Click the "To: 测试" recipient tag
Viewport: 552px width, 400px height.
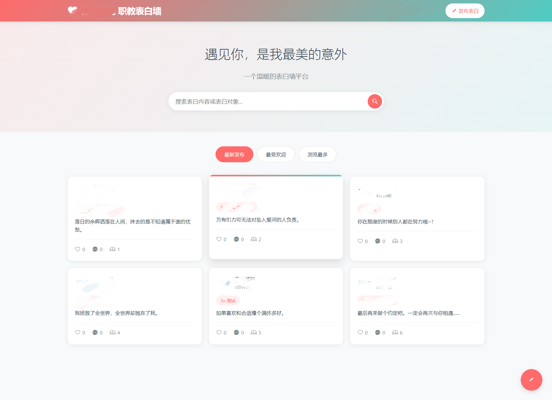228,300
